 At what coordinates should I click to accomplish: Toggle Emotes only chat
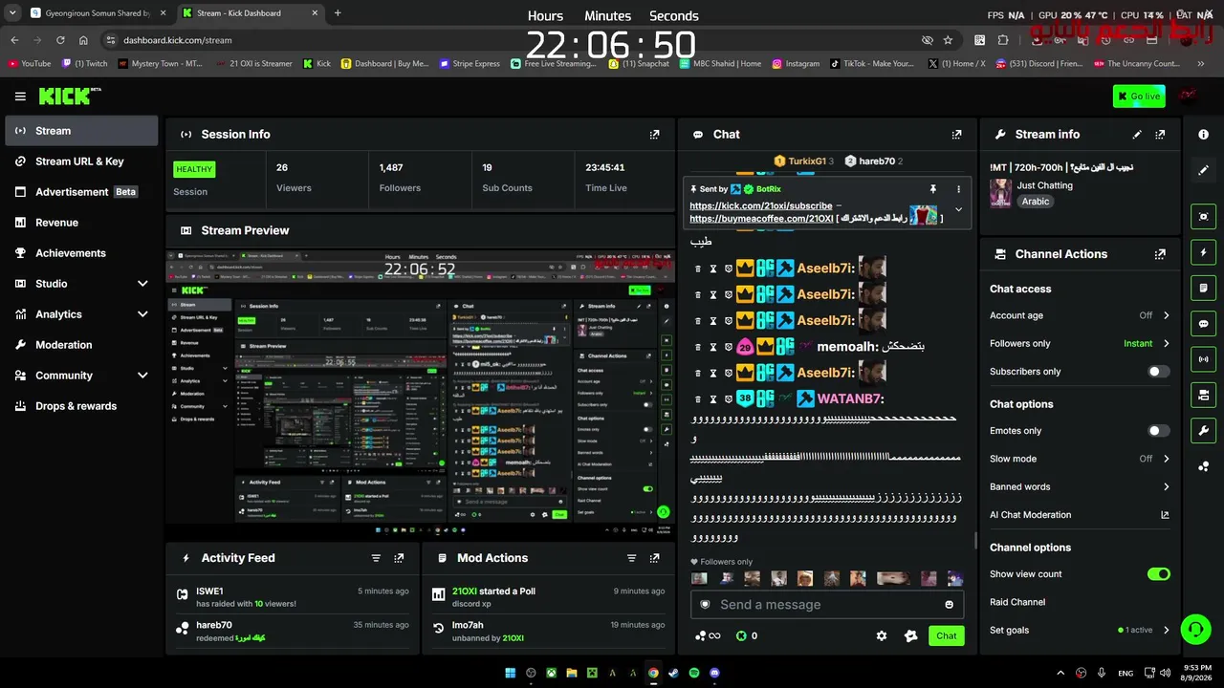coord(1158,431)
